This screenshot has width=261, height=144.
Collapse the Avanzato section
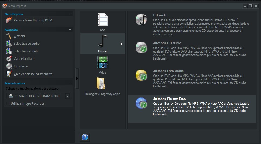point(70,29)
